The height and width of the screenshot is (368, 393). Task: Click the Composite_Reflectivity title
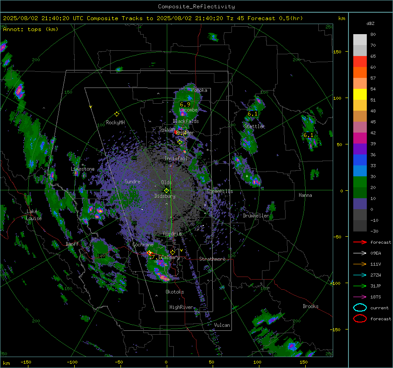(x=196, y=7)
